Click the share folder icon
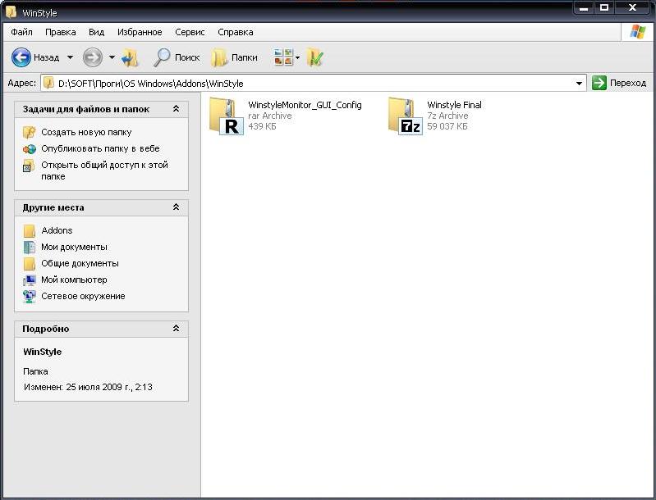Image resolution: width=656 pixels, height=500 pixels. click(x=29, y=166)
